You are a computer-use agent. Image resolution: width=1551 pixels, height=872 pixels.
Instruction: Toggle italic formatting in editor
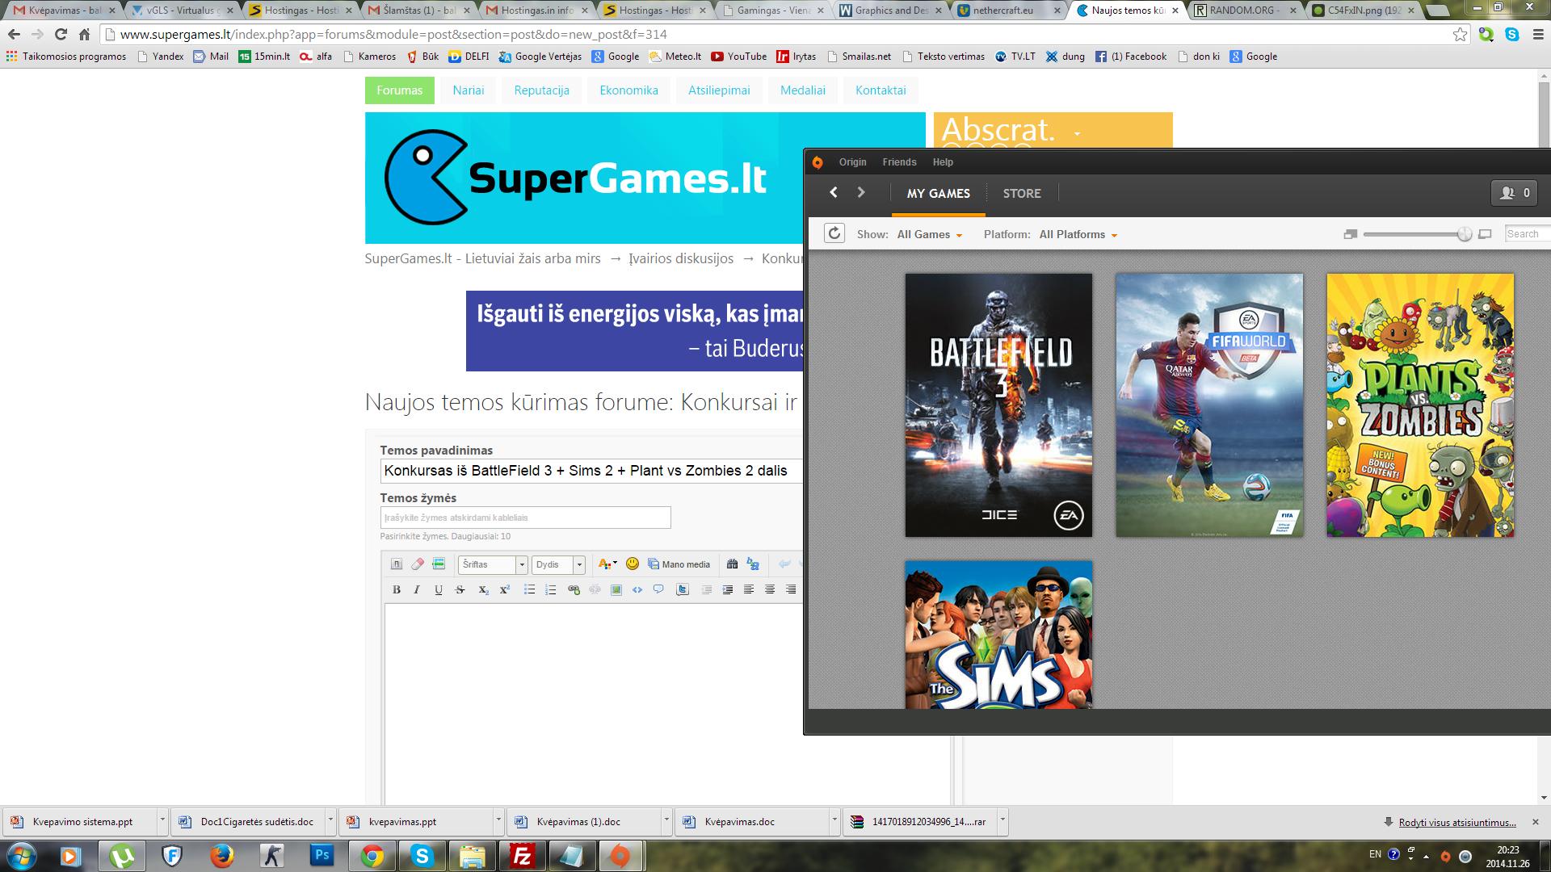pyautogui.click(x=417, y=589)
